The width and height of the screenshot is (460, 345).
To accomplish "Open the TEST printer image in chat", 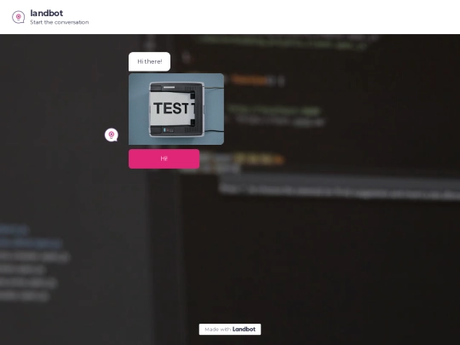I will pos(176,109).
